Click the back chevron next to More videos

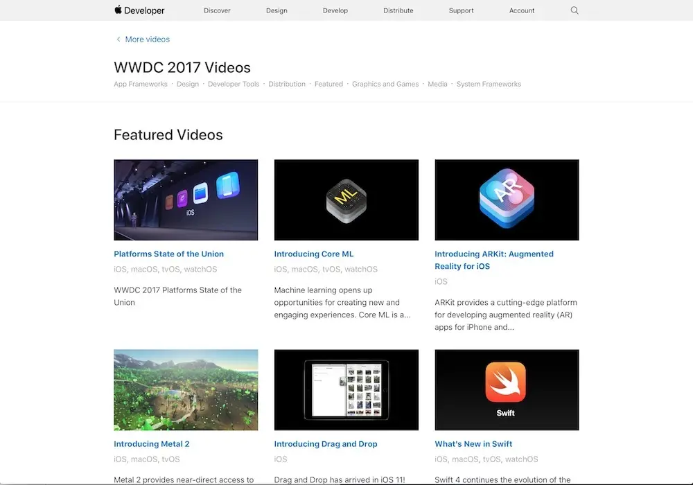119,39
